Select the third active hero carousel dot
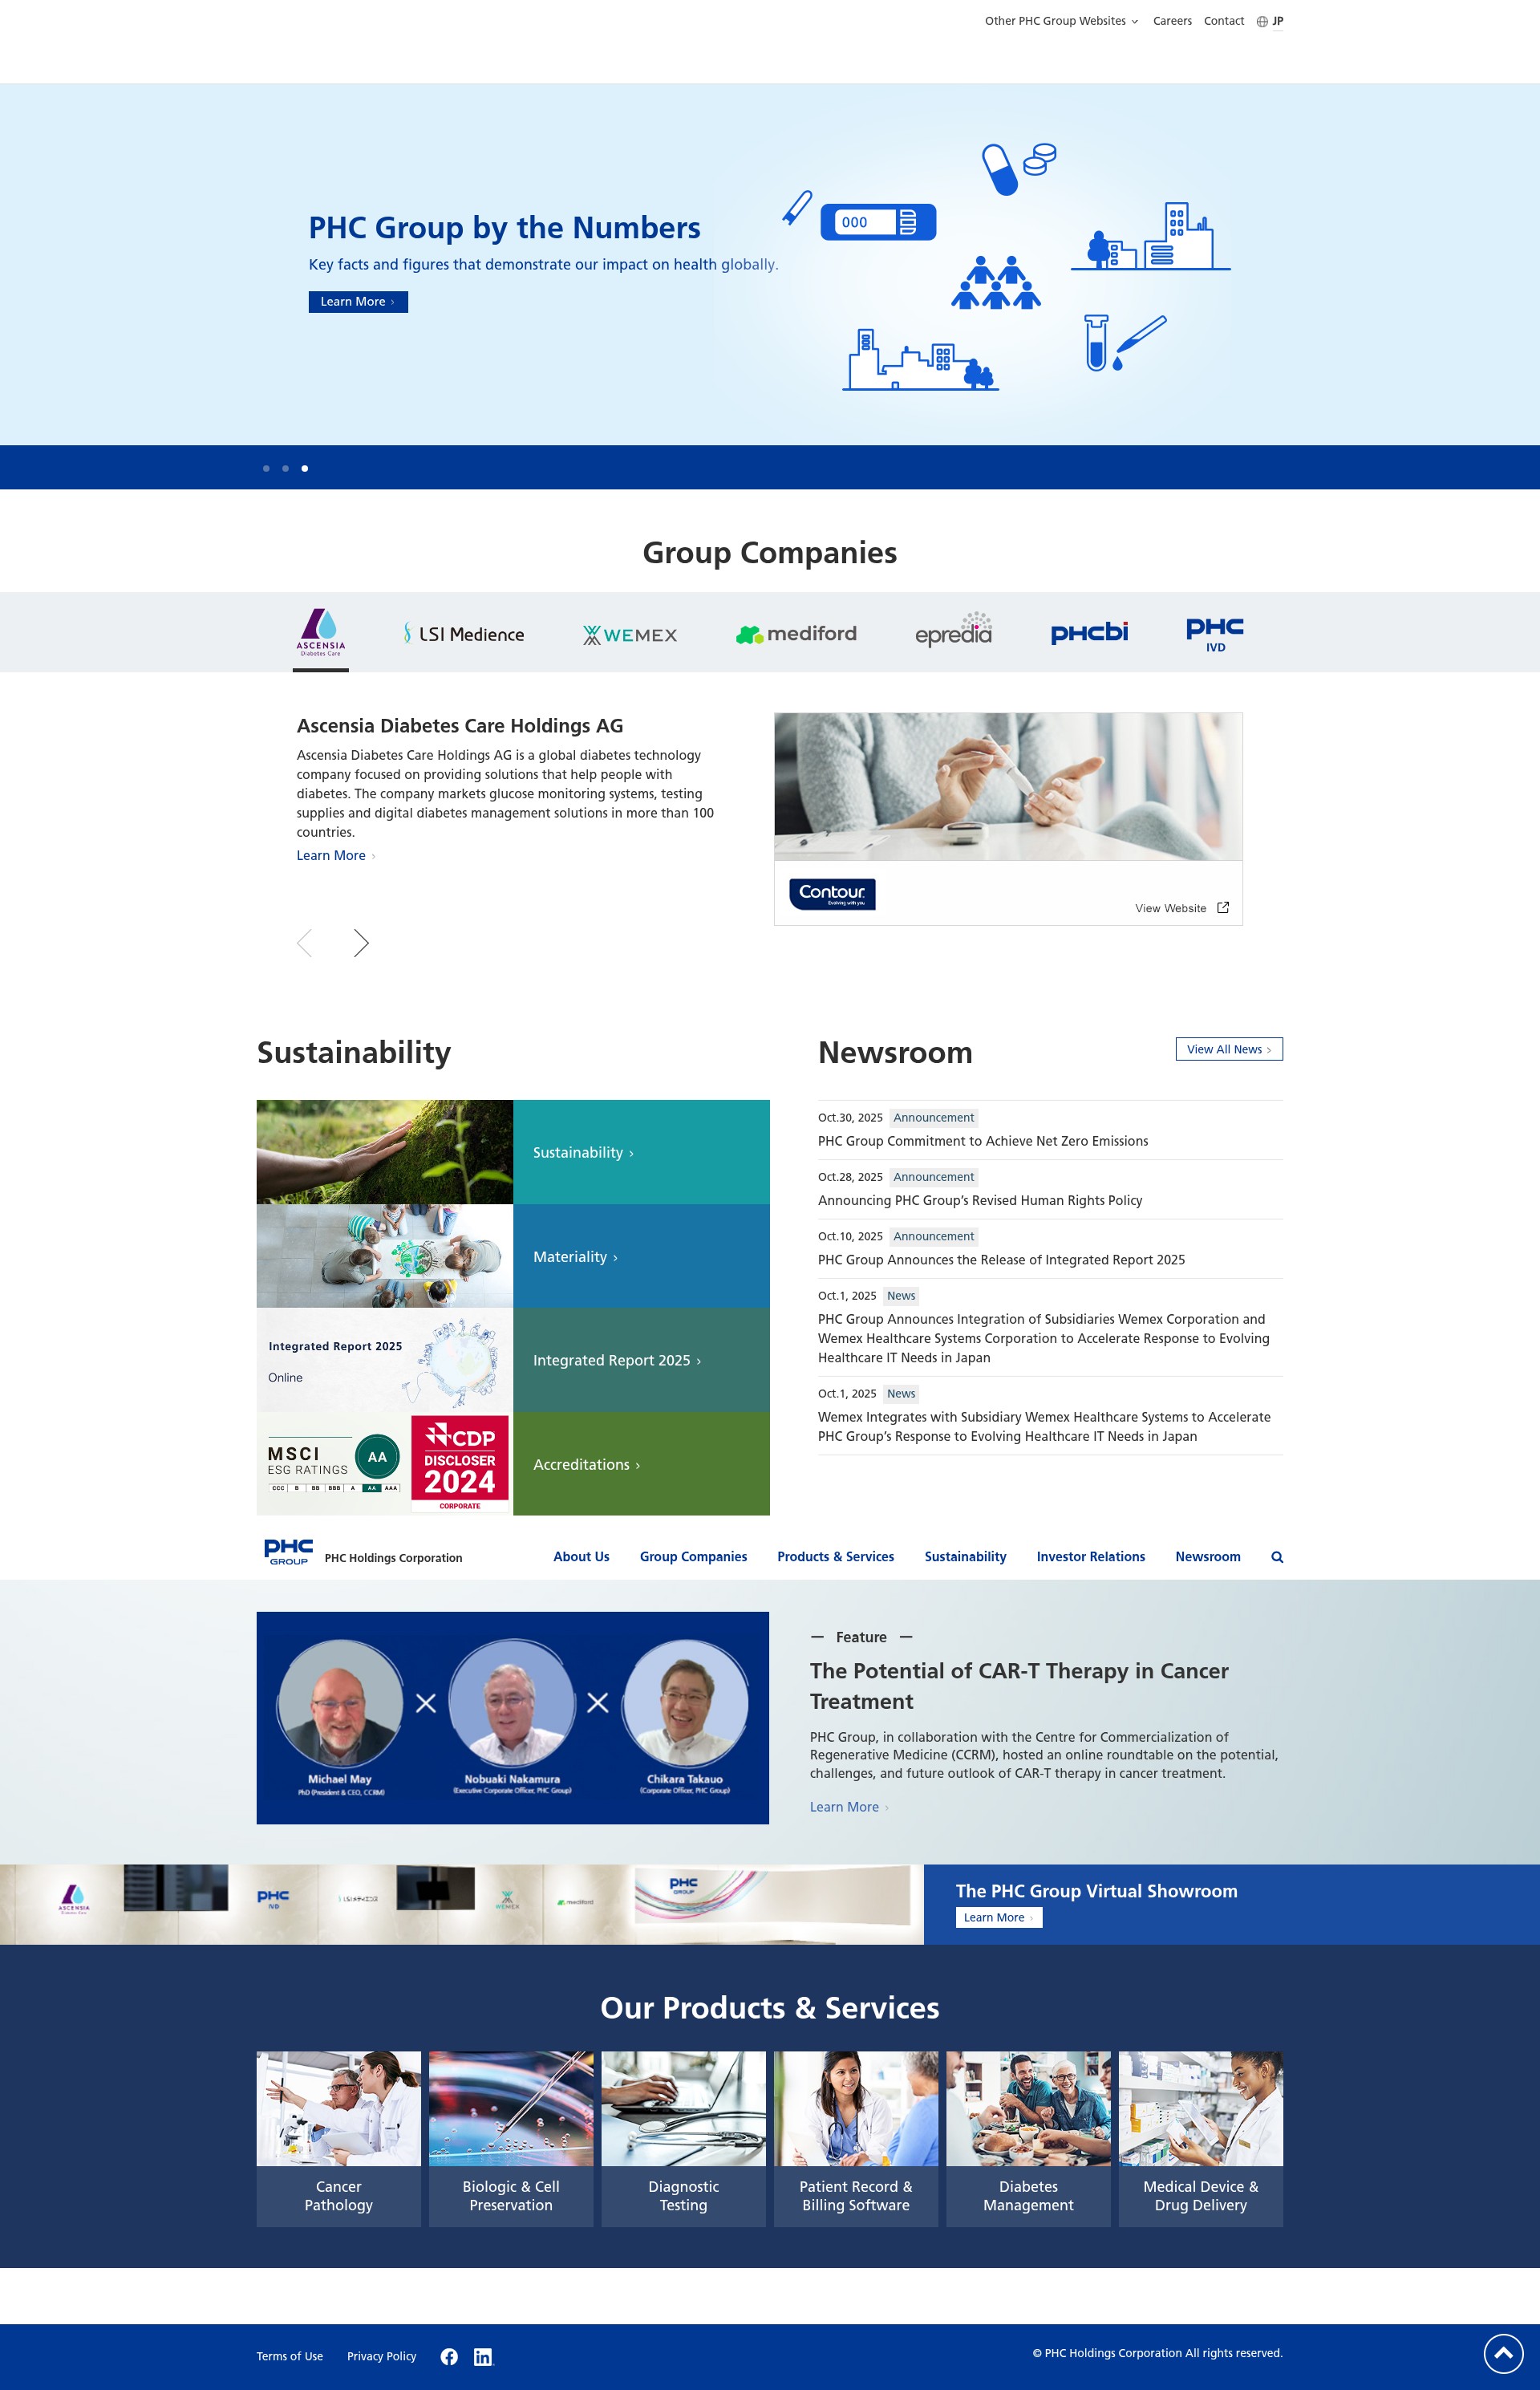Image resolution: width=1540 pixels, height=2390 pixels. (x=305, y=468)
